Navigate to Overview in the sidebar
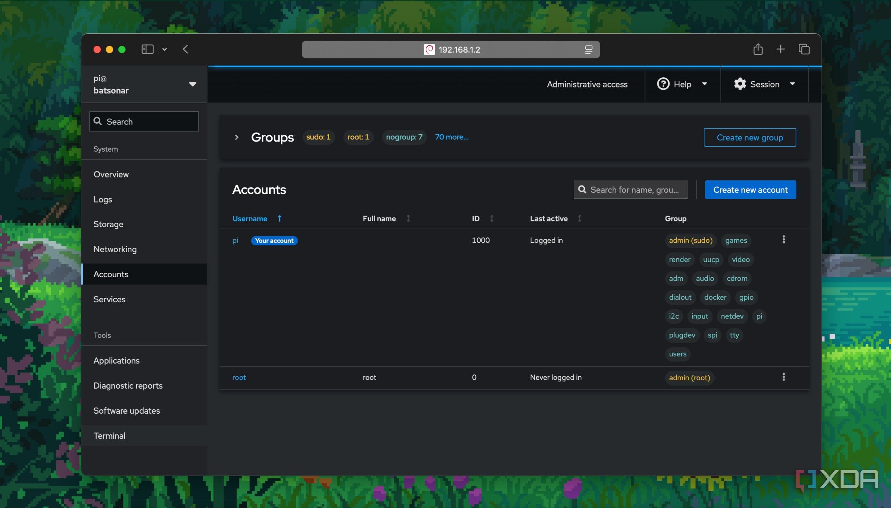Screen dimensions: 891x508 coord(144,174)
